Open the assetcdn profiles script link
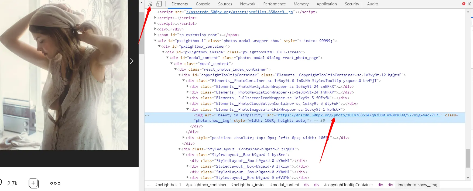Image resolution: width=473 pixels, height=191 pixels. [239, 12]
